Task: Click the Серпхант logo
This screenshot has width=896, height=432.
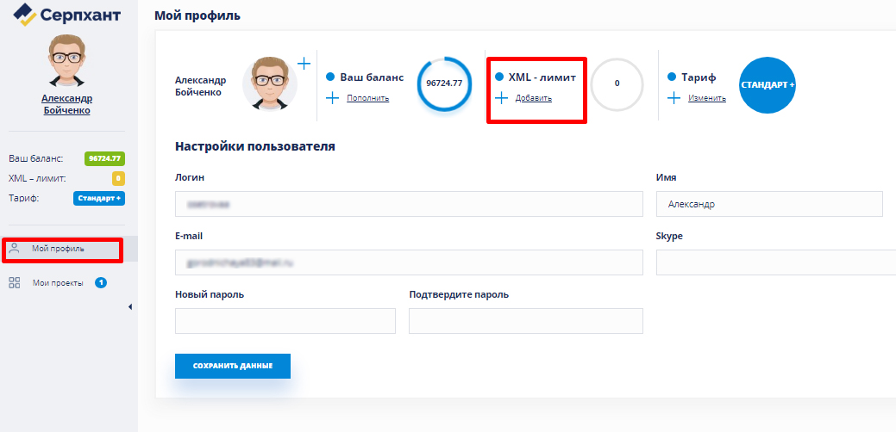Action: 67,15
